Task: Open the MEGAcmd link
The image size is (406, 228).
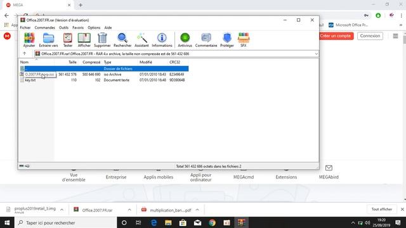Action: tap(244, 177)
